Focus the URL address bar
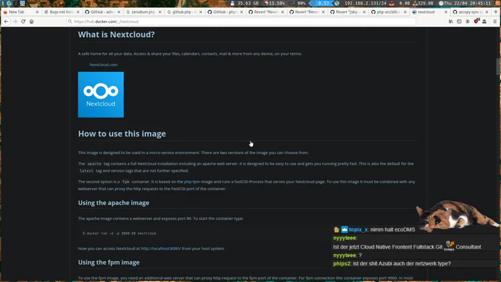 pyautogui.click(x=241, y=22)
